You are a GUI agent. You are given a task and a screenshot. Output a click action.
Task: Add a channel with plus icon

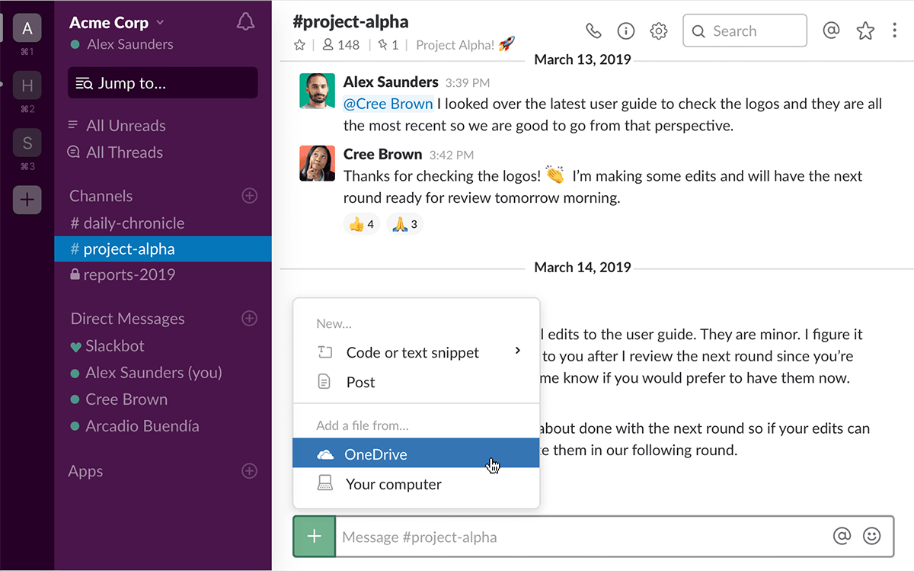pos(249,196)
